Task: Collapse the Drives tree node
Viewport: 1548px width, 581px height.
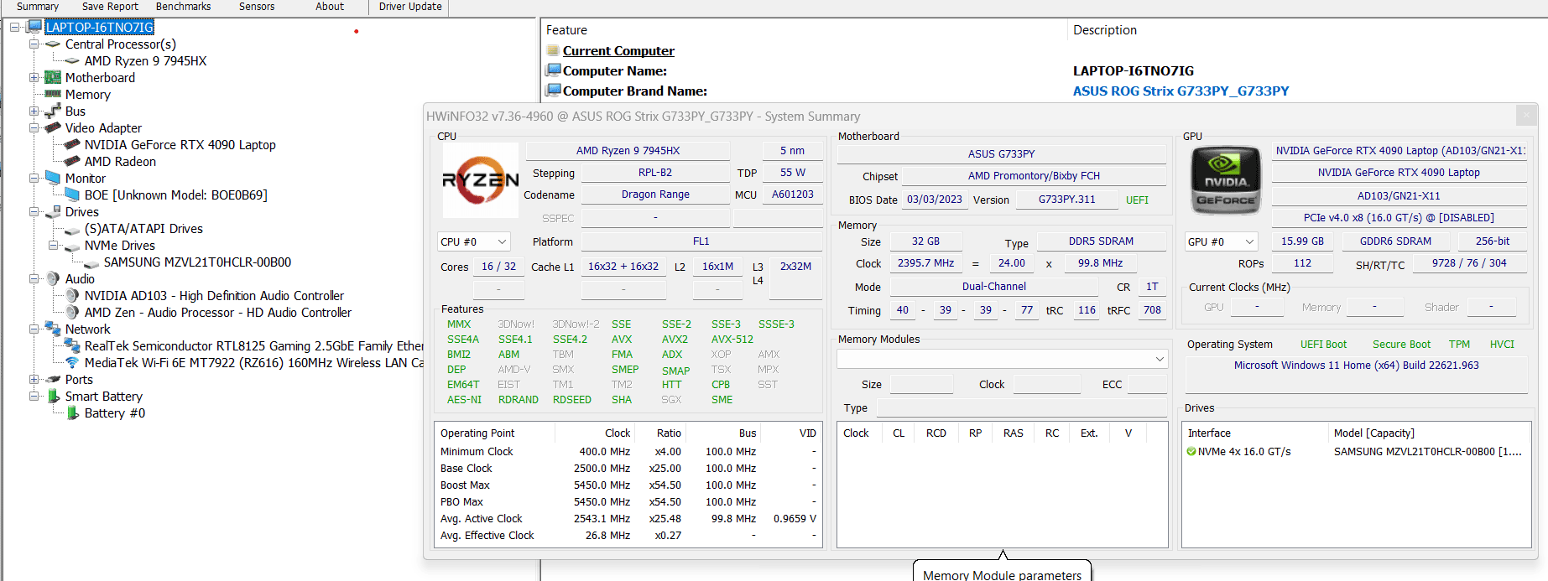Action: pos(34,211)
